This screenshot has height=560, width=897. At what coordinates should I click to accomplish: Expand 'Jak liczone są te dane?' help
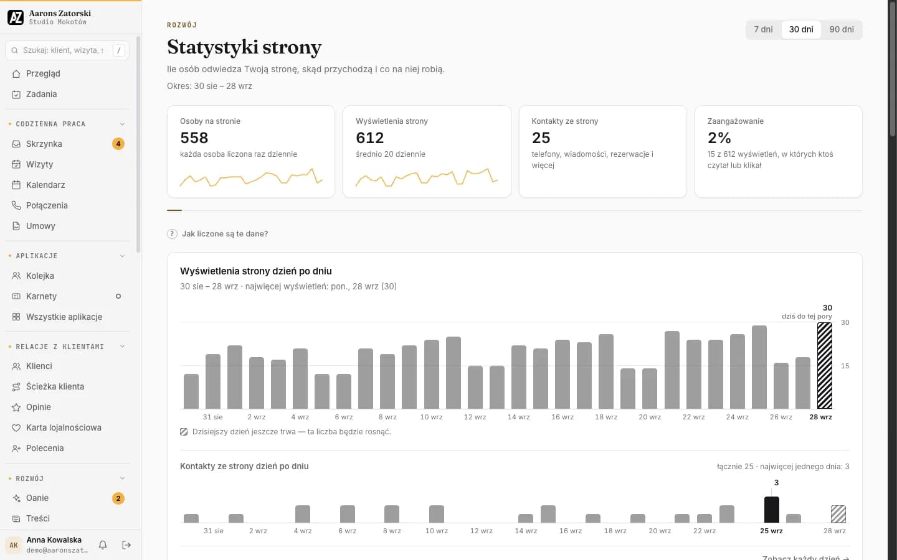217,234
